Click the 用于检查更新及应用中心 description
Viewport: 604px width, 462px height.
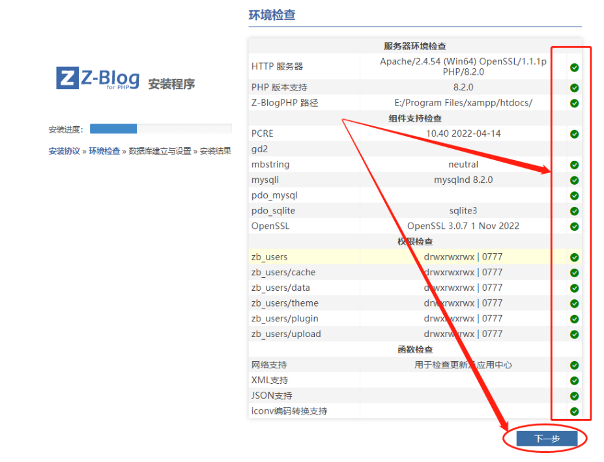463,364
